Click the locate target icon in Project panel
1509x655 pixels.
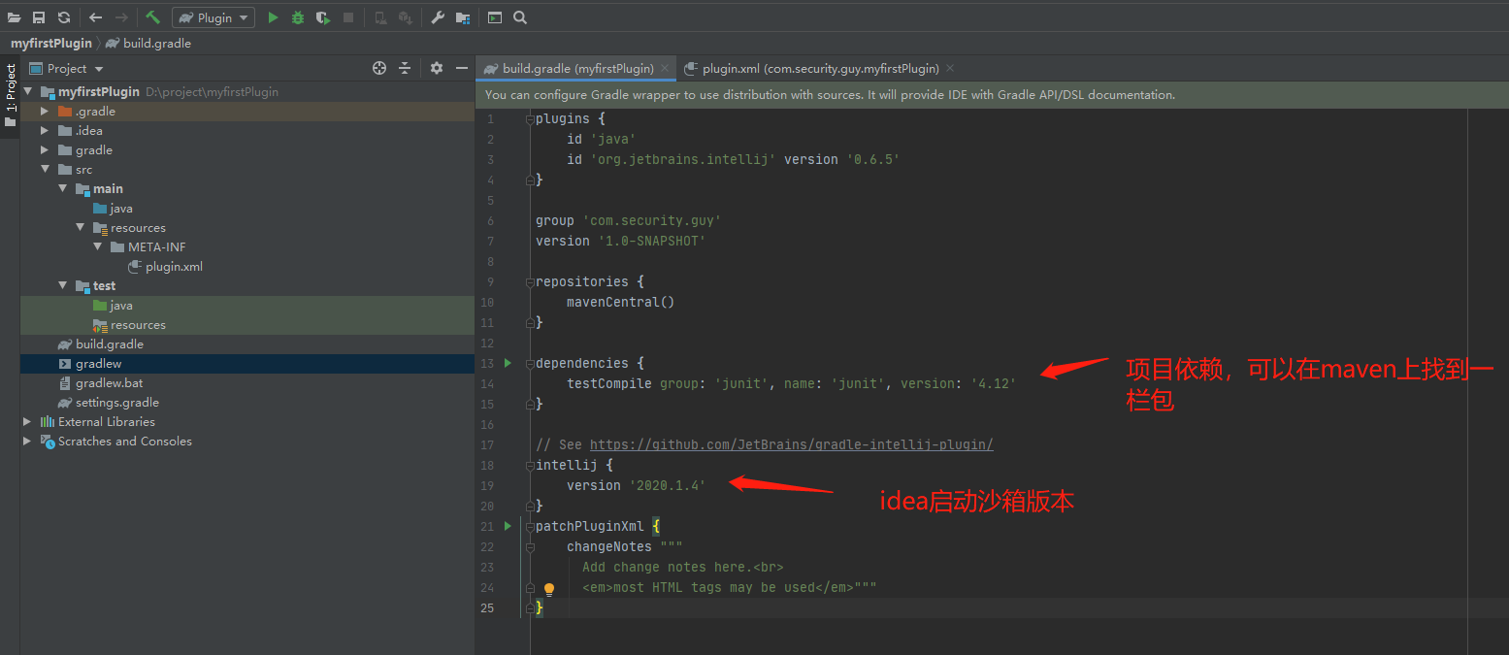click(x=379, y=68)
